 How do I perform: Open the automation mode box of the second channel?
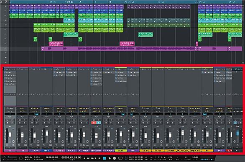pos(22,147)
